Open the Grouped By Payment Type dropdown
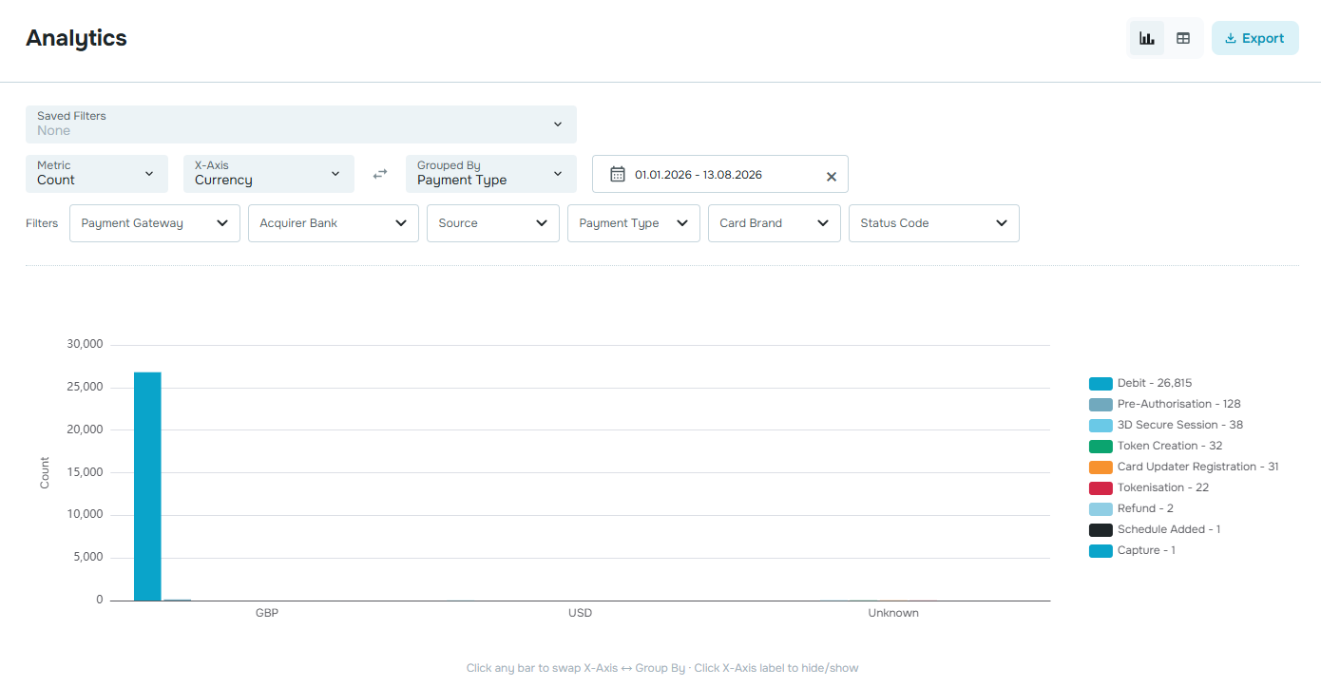 (491, 174)
